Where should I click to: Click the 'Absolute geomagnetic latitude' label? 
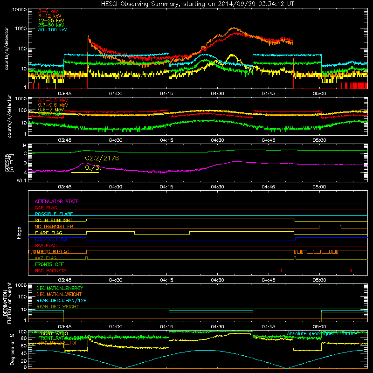(322, 334)
